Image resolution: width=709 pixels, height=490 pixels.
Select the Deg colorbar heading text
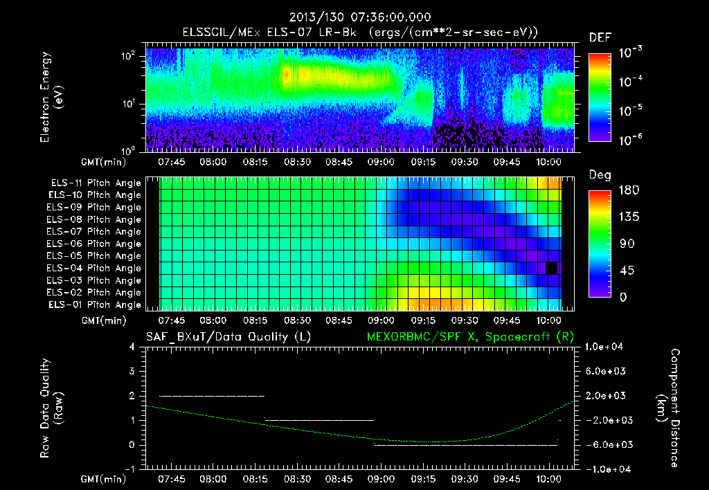click(600, 175)
